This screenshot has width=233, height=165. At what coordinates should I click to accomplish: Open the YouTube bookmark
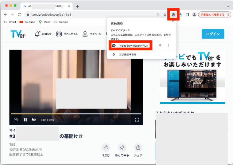click(x=27, y=22)
